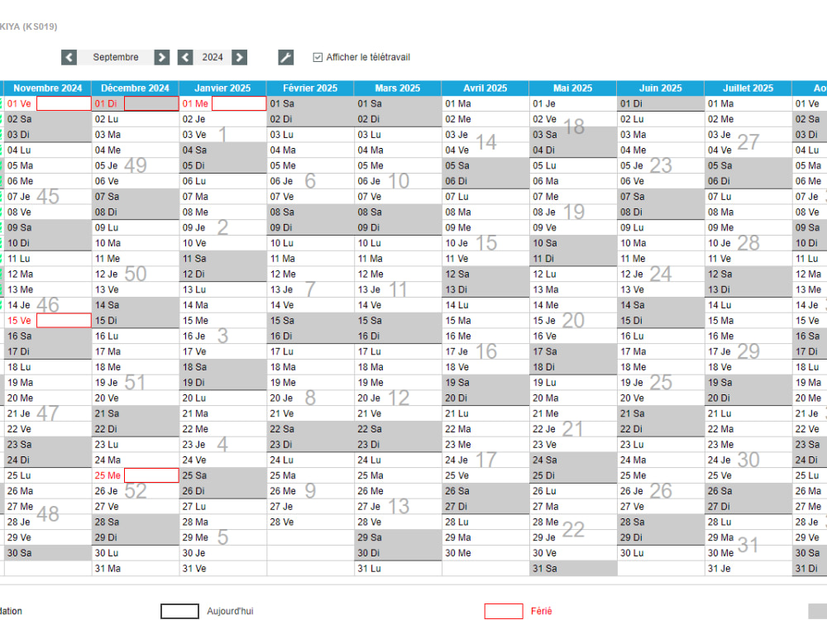Click the Novembre 2024 column header
Screen dimensions: 827x620
tap(47, 88)
